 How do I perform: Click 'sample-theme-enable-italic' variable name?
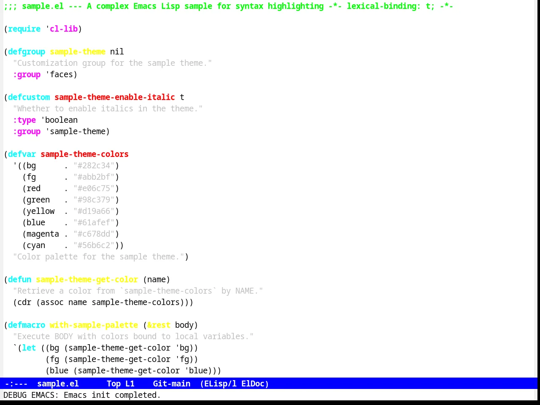point(115,97)
